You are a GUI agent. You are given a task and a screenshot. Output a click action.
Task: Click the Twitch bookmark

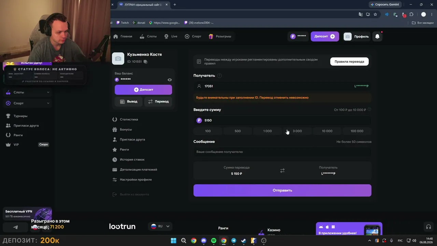(123, 23)
